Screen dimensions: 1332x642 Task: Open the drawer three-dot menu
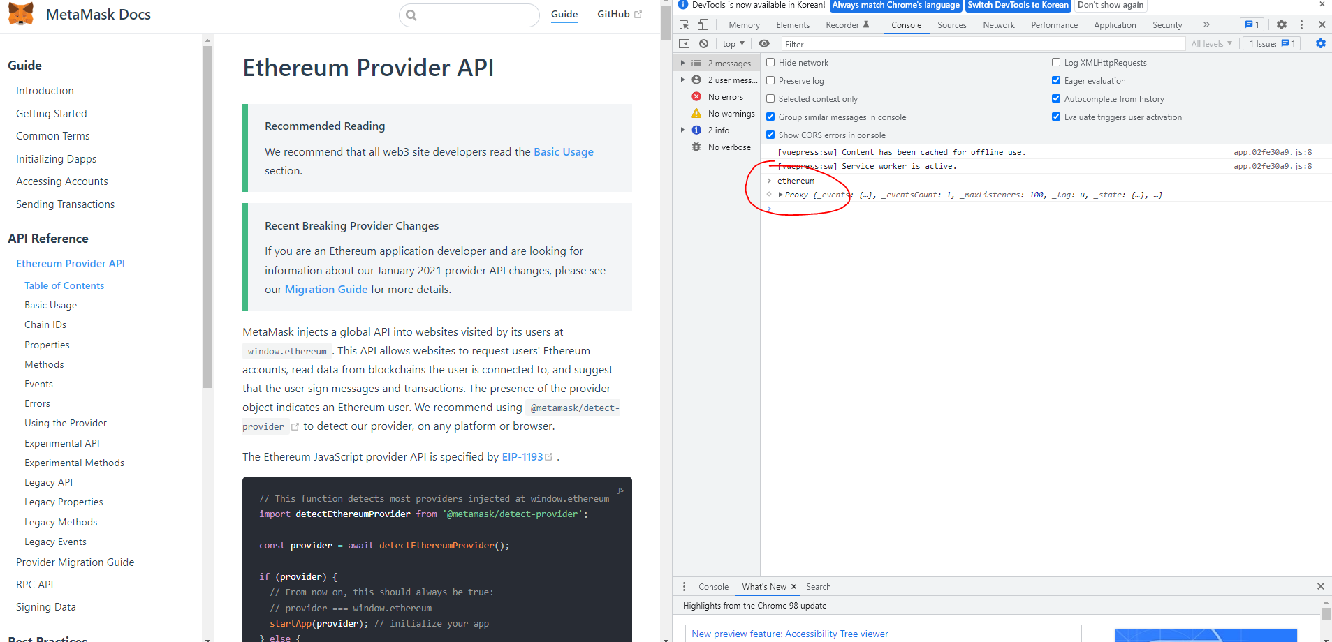pyautogui.click(x=684, y=586)
